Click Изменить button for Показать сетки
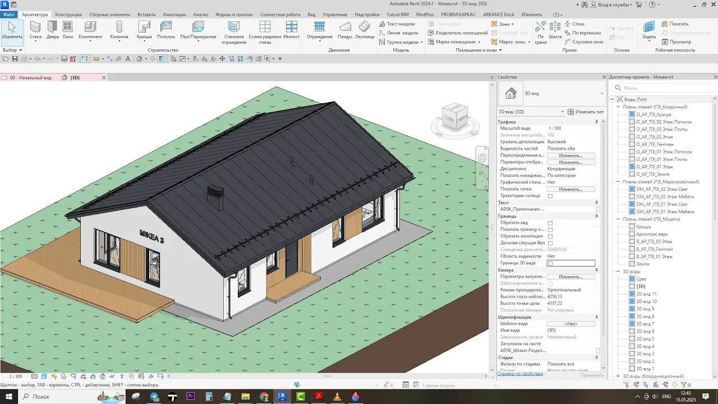 (x=570, y=190)
